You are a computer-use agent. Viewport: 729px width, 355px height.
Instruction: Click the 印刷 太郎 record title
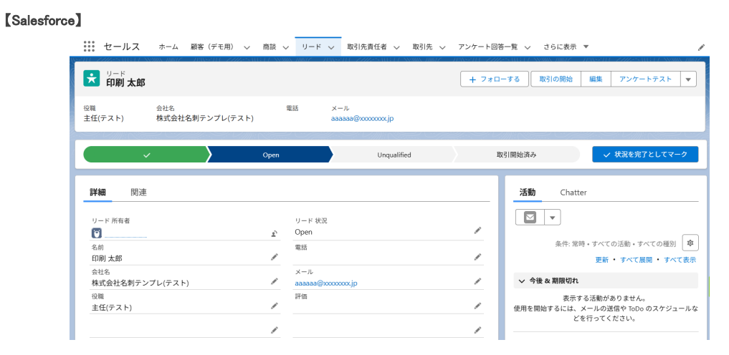point(125,83)
